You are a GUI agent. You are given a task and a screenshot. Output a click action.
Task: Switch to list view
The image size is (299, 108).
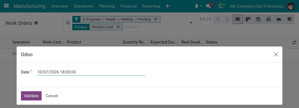(238, 19)
